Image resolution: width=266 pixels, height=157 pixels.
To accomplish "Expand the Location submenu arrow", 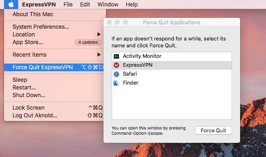I will [99, 34].
